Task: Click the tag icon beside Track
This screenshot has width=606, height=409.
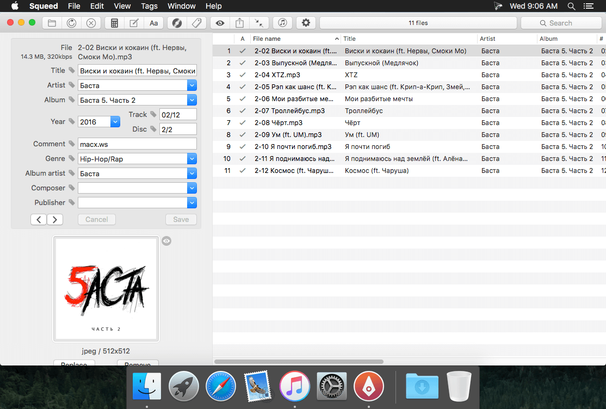Action: 153,114
